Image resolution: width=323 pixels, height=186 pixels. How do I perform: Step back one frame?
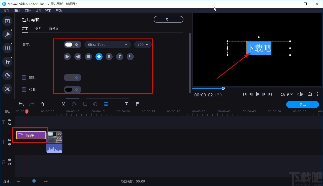[x=251, y=94]
